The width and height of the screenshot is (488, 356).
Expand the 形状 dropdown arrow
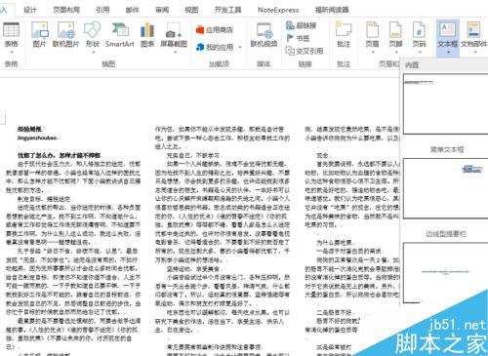click(93, 52)
